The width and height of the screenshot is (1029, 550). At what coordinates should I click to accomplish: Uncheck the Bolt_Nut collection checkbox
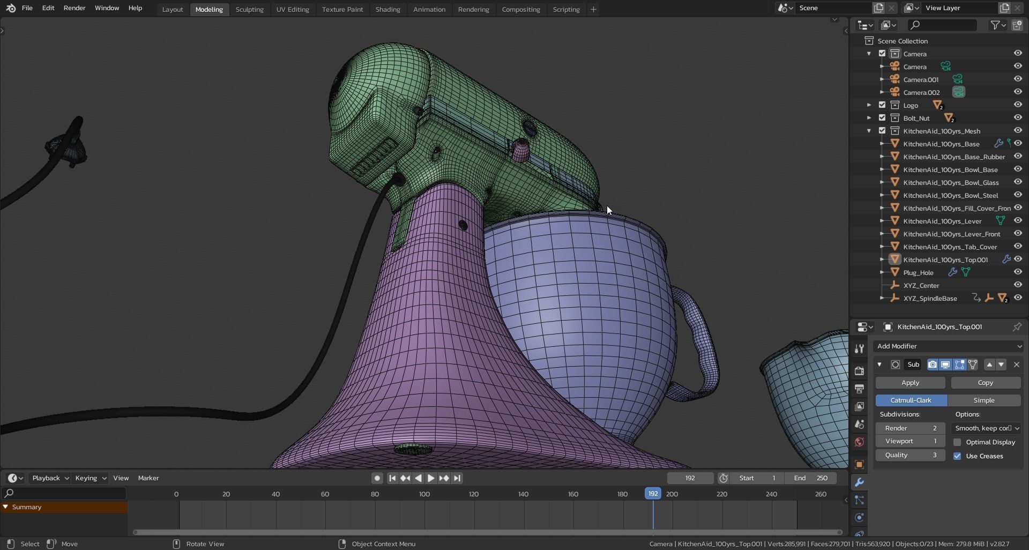882,118
